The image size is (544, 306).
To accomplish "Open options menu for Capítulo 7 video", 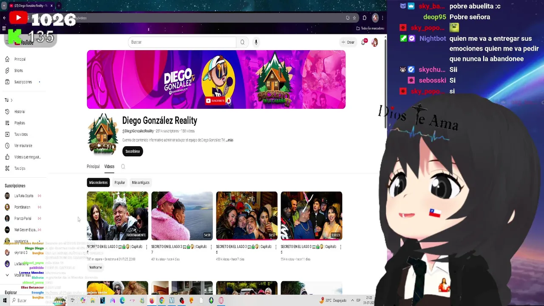I will pos(211,247).
